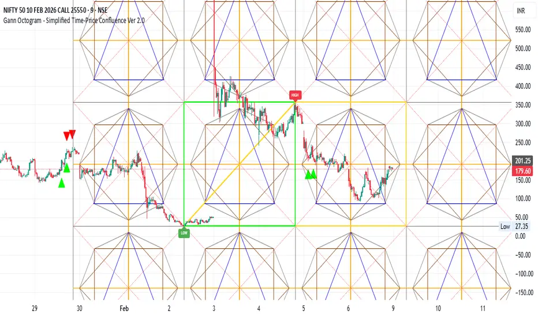Click the green LOW marker label
Viewport: 538px width, 317px height.
click(x=184, y=233)
